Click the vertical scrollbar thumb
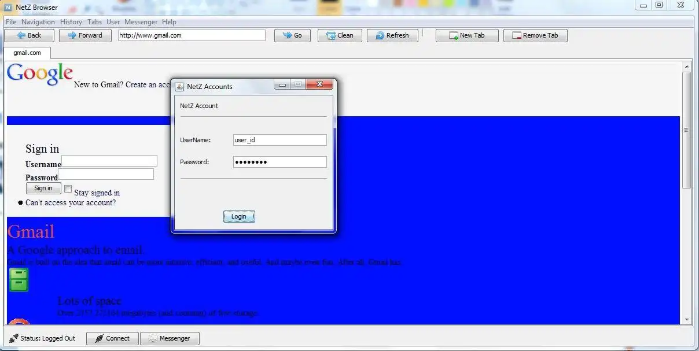The height and width of the screenshot is (351, 699). tap(687, 130)
